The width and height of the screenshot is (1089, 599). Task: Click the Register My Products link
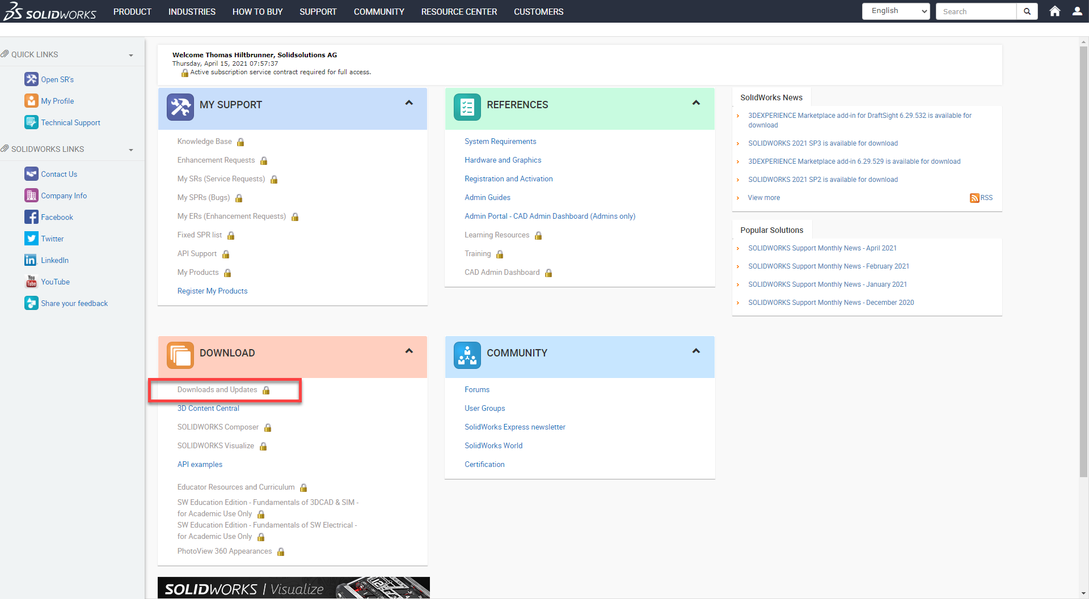[x=212, y=291]
